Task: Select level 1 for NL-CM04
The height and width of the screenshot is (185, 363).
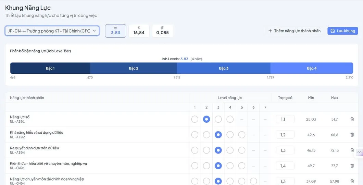Action: [195, 181]
